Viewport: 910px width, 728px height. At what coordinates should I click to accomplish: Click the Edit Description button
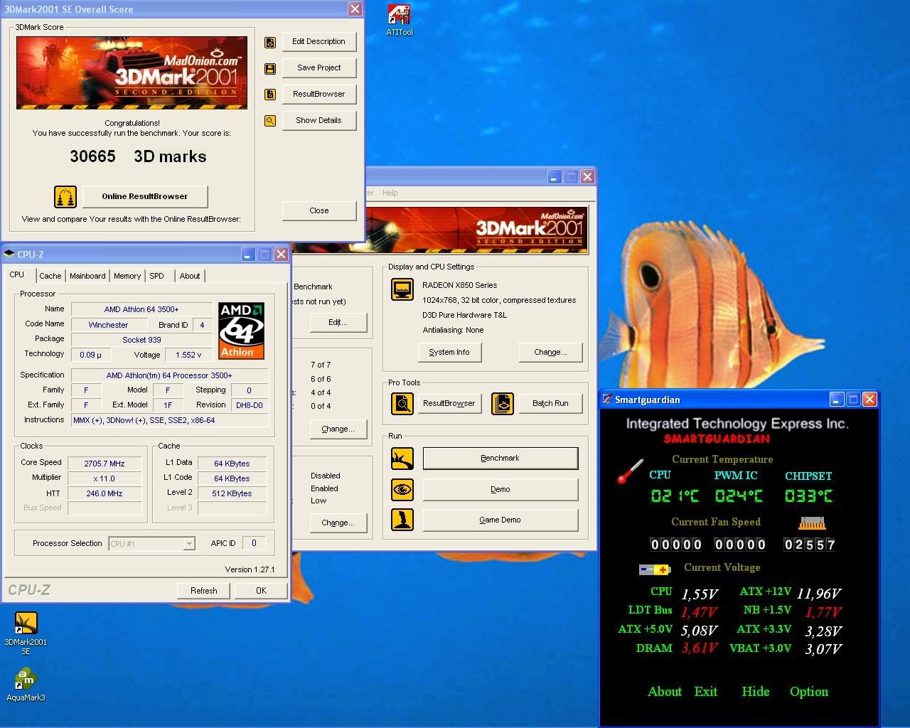pyautogui.click(x=318, y=42)
